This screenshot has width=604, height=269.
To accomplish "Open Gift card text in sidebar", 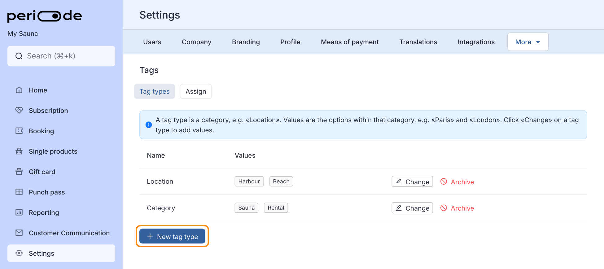I will 42,172.
